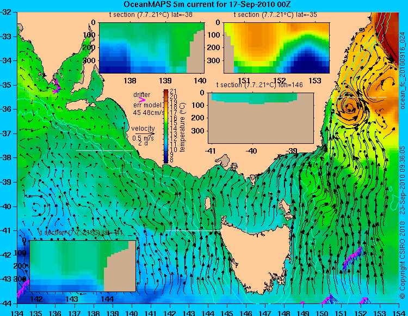Click the 't section (7.7..21°C) lon=146' heading
Screen dimensions: 408x316
click(259, 84)
